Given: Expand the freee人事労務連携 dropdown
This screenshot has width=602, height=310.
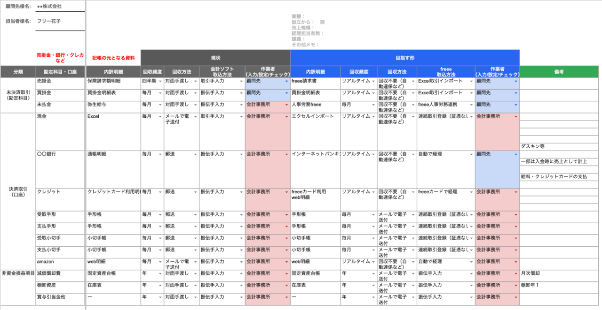Looking at the screenshot, I should click(471, 105).
